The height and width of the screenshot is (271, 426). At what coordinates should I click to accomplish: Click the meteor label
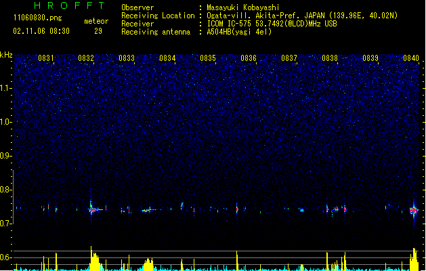[96, 21]
